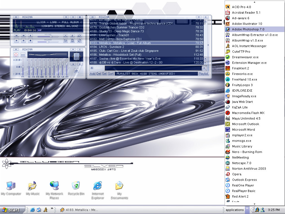Screen dimensions: 285x214
Task: Open the down-arrow menu in the player title bar
Action: pos(73,17)
